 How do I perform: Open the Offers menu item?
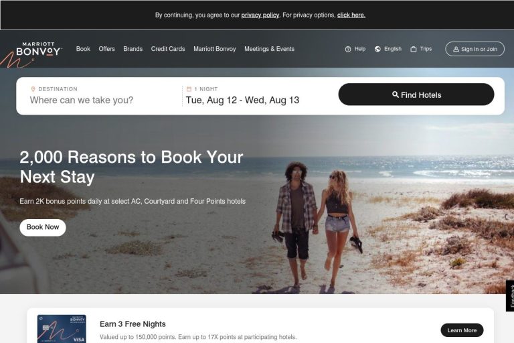(106, 49)
